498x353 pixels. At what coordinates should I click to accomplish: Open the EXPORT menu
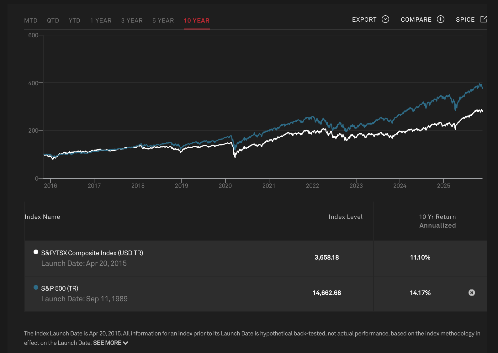tap(364, 20)
